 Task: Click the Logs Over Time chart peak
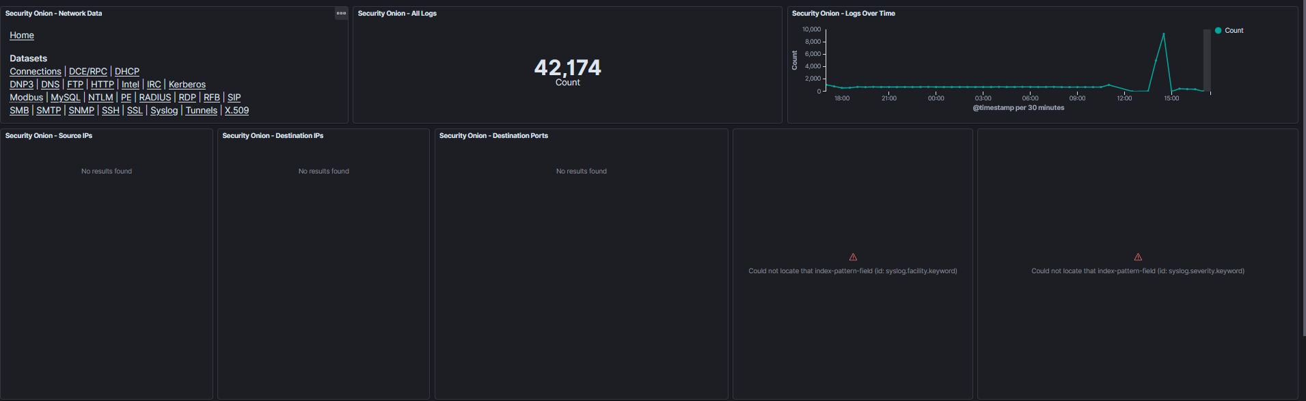click(x=1163, y=34)
